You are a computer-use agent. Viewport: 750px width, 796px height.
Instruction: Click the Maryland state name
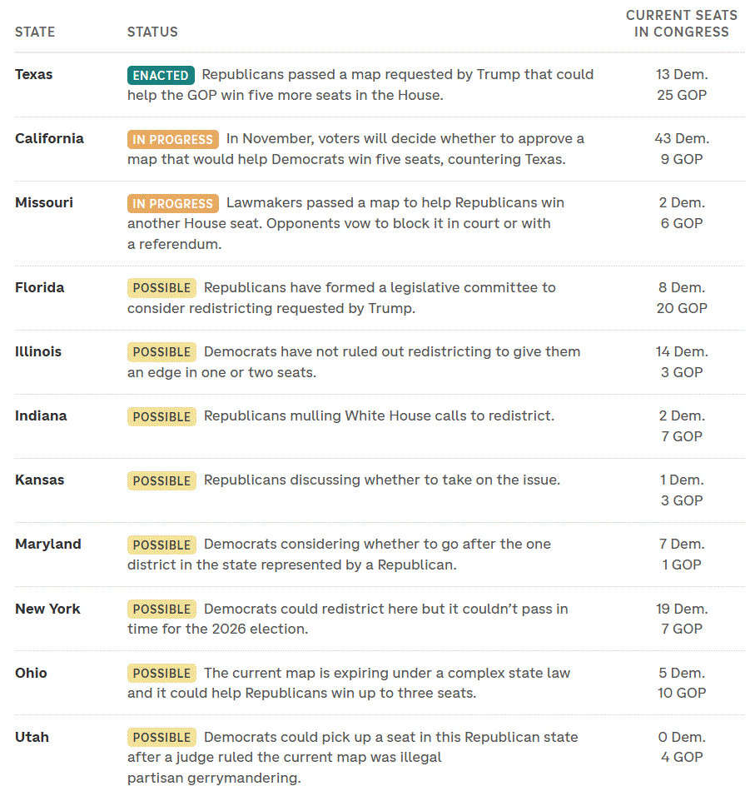[x=48, y=544]
